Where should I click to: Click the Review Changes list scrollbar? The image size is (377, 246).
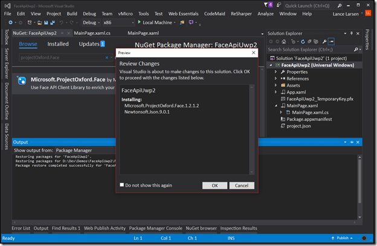[x=252, y=129]
